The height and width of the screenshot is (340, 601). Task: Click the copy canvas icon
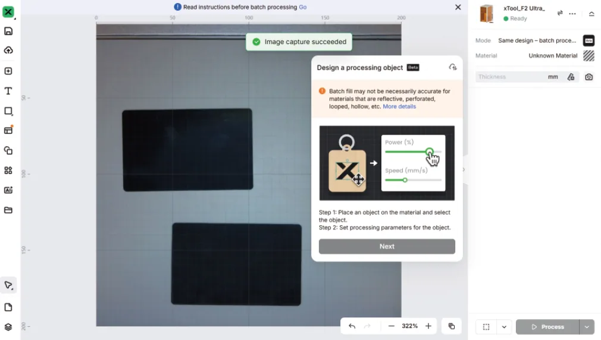pos(452,326)
